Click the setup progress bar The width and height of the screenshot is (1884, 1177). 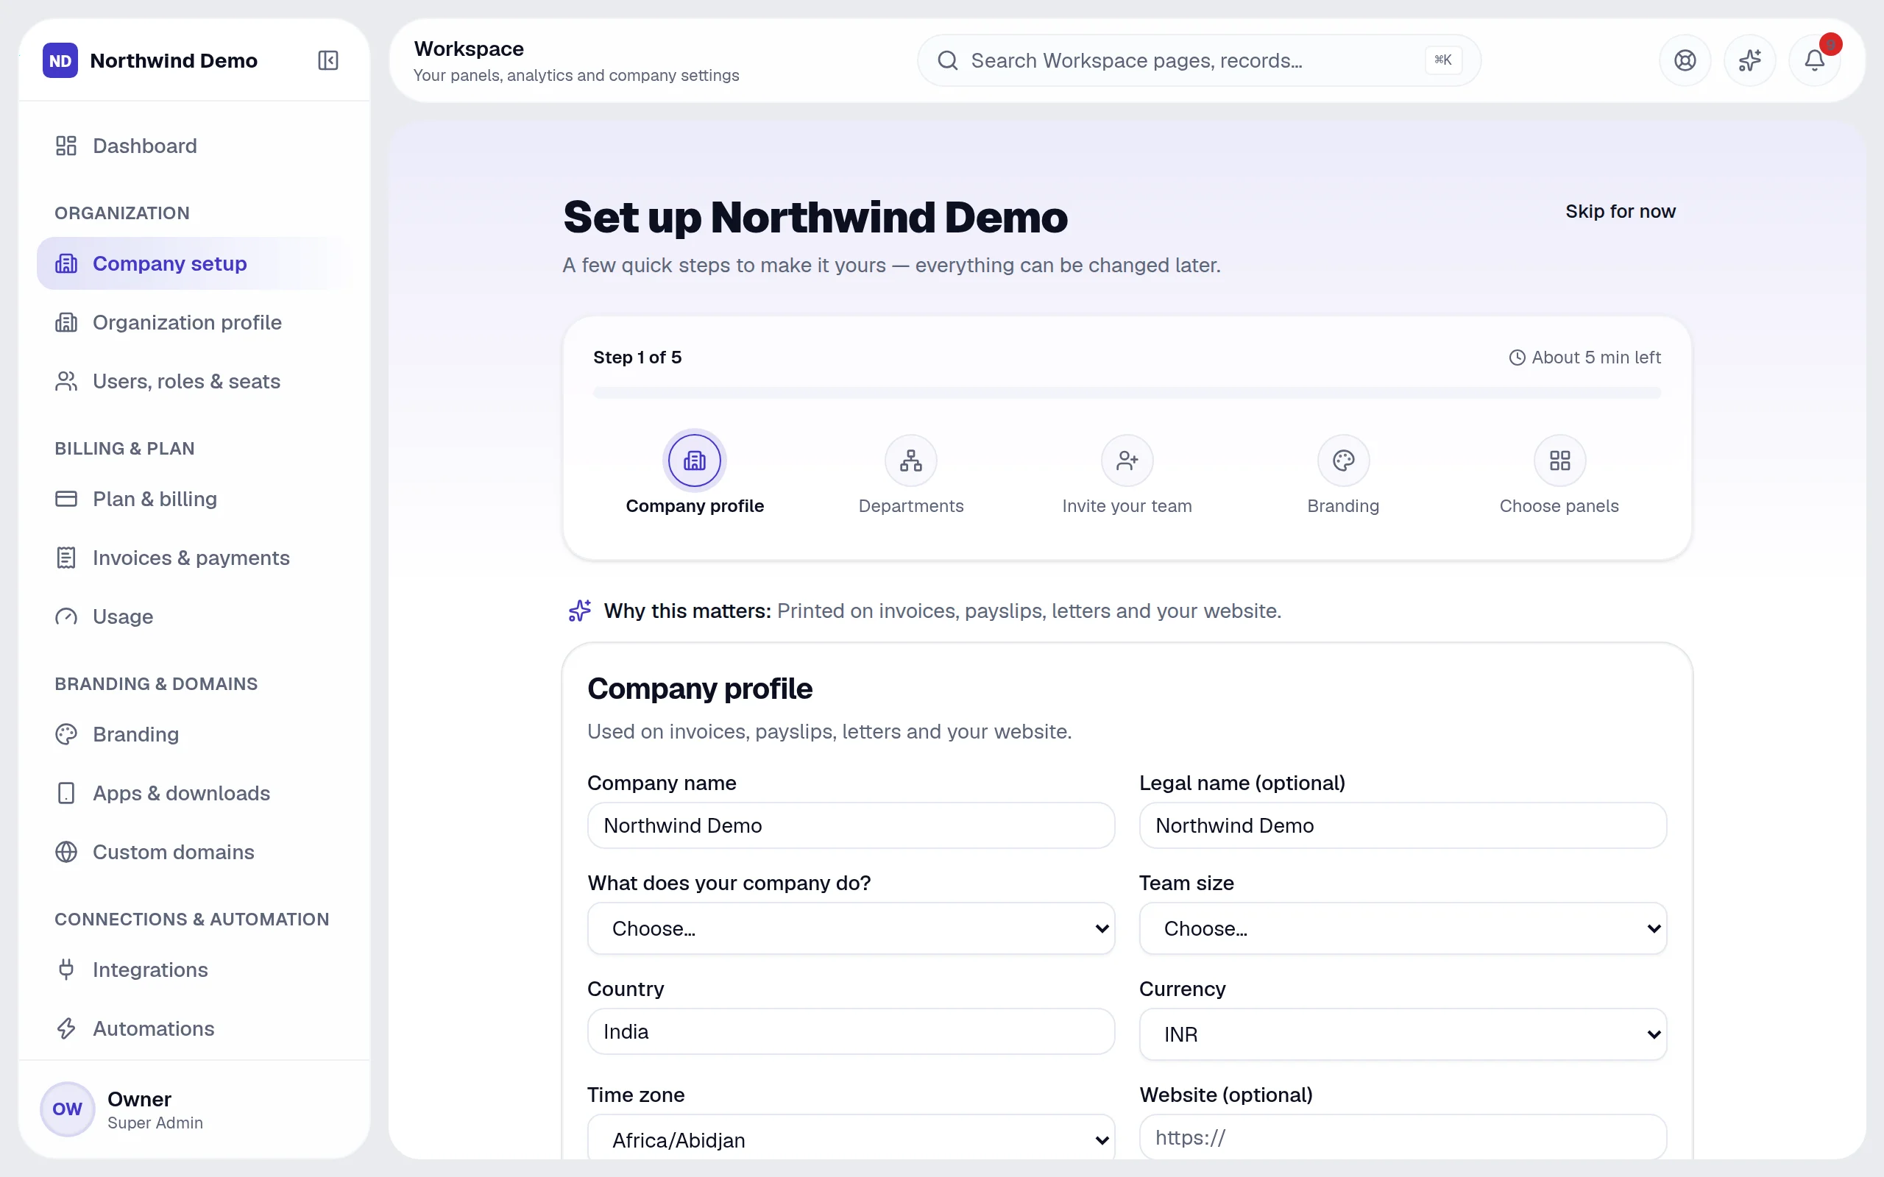coord(1127,392)
